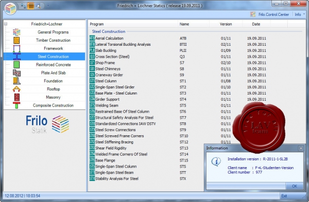Click the Foundation category icon

[x=16, y=81]
